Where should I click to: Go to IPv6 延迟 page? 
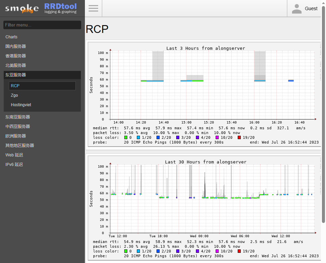pos(14,165)
